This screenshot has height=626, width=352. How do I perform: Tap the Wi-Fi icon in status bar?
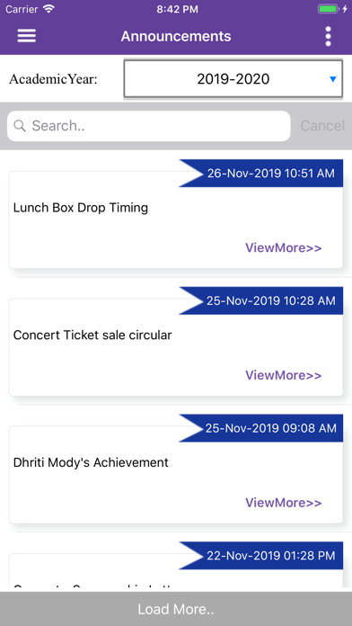tap(49, 9)
